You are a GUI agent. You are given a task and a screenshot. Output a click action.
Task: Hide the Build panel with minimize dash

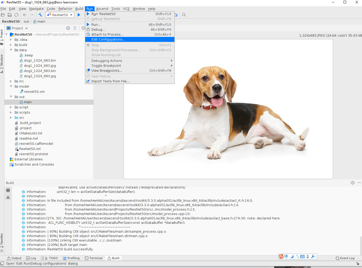(359, 183)
